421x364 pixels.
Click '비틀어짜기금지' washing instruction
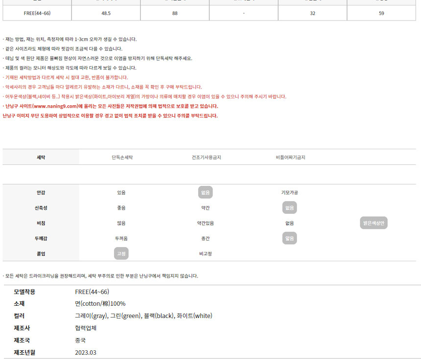tap(290, 158)
